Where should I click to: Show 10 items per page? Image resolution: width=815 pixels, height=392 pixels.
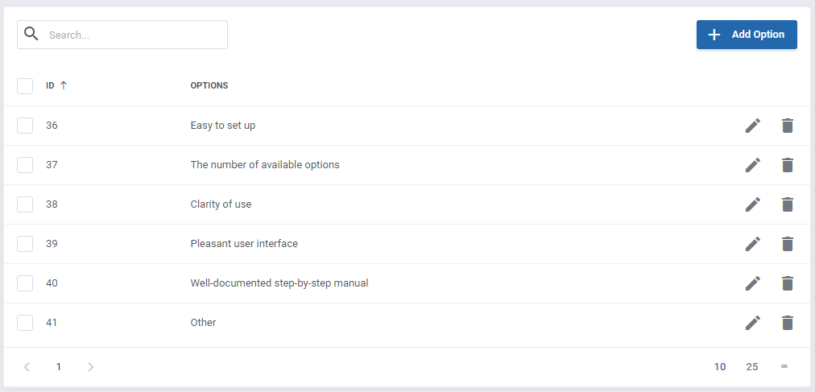[720, 367]
